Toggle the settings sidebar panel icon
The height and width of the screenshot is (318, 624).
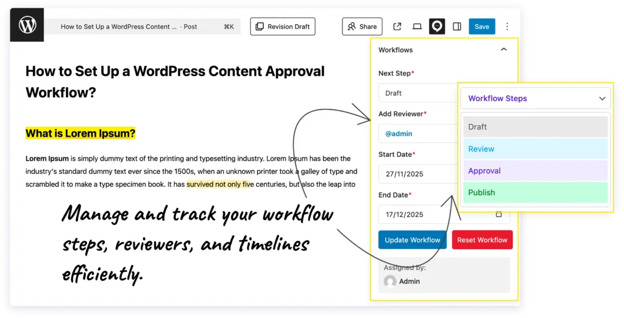pyautogui.click(x=457, y=27)
